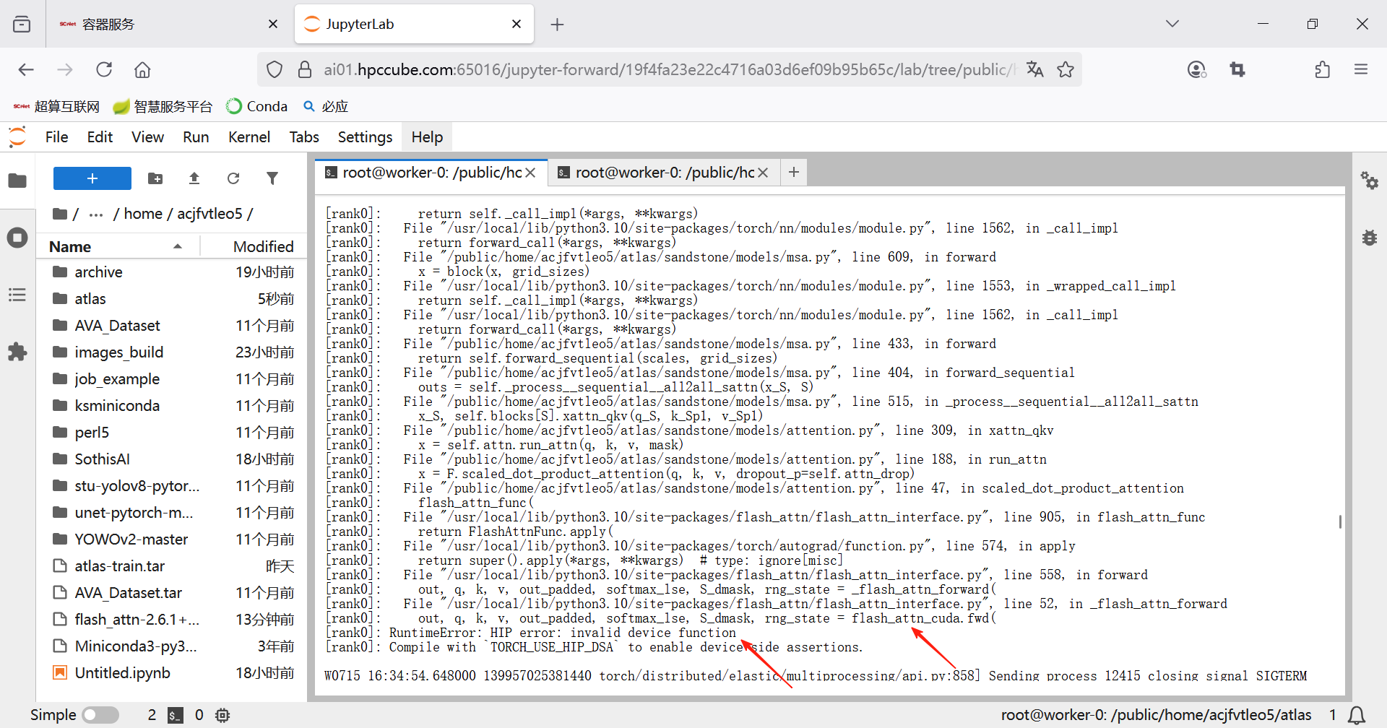Open the browser extensions icon
The width and height of the screenshot is (1387, 728).
click(1323, 69)
